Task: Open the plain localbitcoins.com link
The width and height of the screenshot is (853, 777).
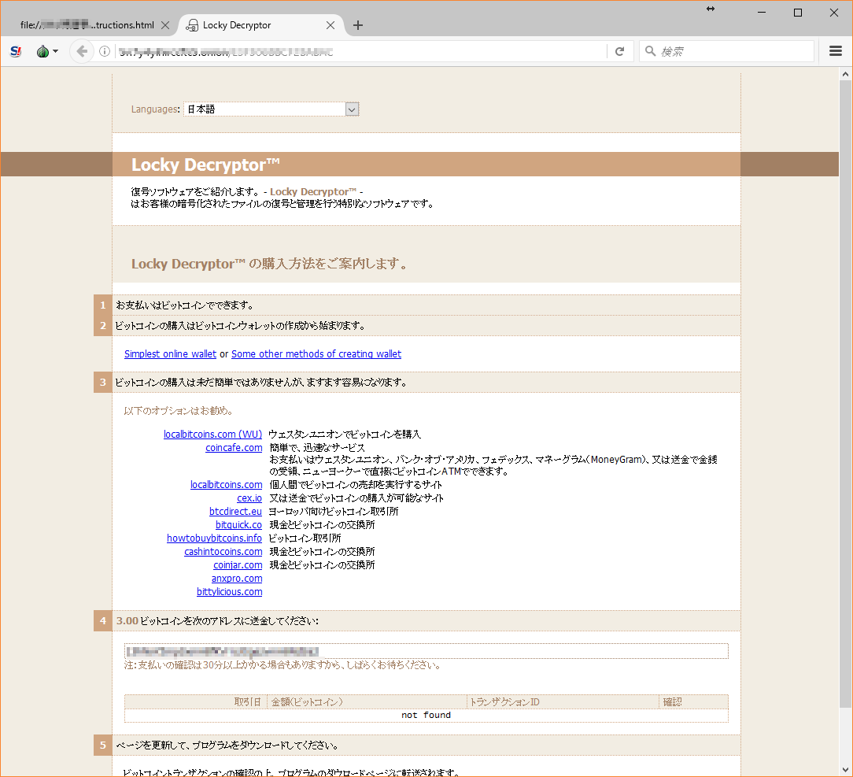Action: (x=227, y=484)
